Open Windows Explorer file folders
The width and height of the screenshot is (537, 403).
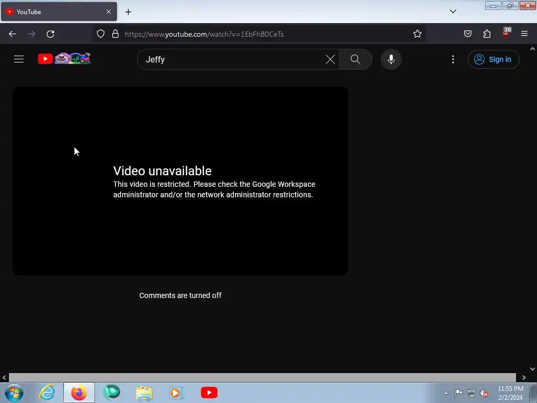[144, 393]
